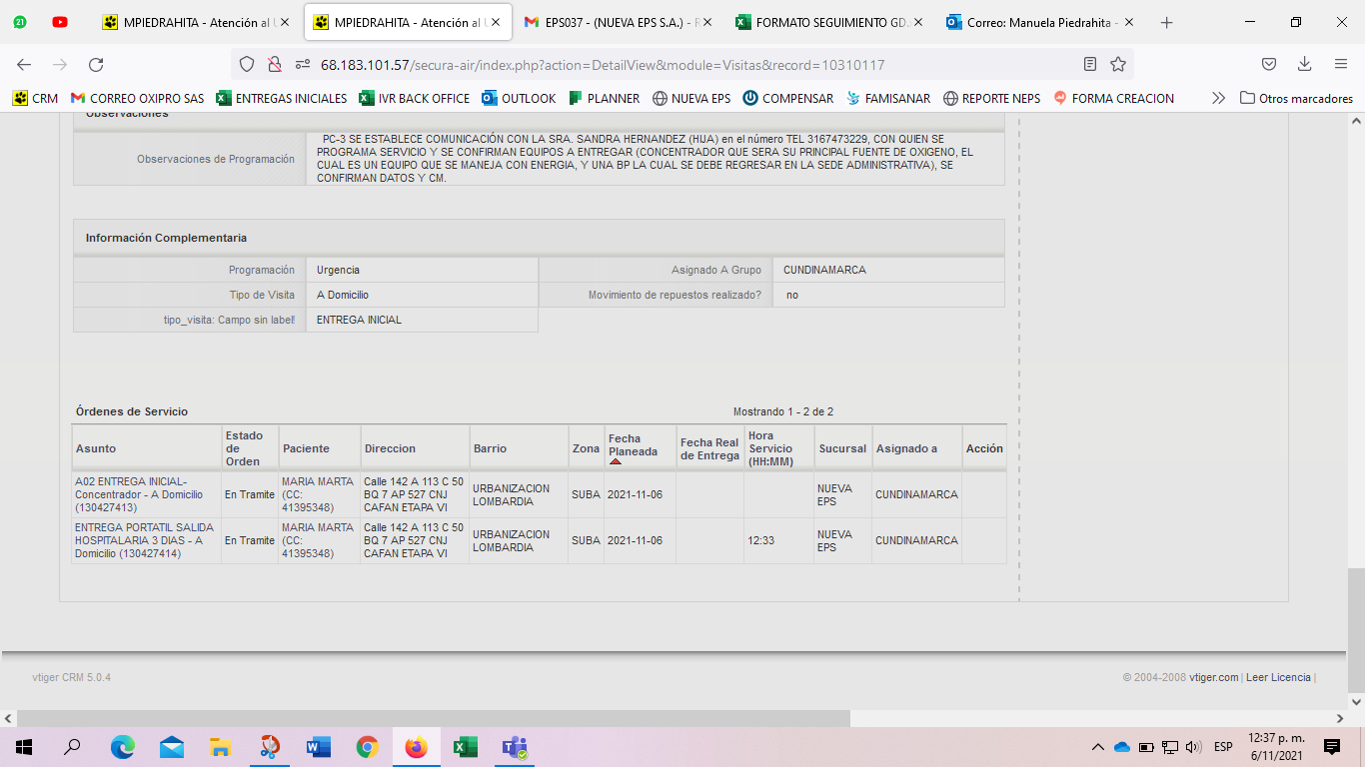Screen dimensions: 1365x767
Task: Open Mail app from taskbar
Action: click(x=171, y=747)
